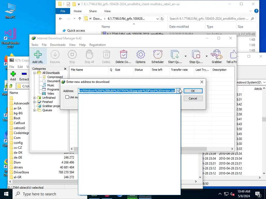Open Explorer address history dropdown
Image resolution: width=266 pixels, height=199 pixels.
tap(157, 19)
